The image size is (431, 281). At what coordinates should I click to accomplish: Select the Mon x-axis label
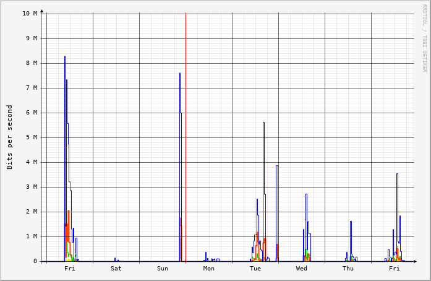(x=209, y=269)
